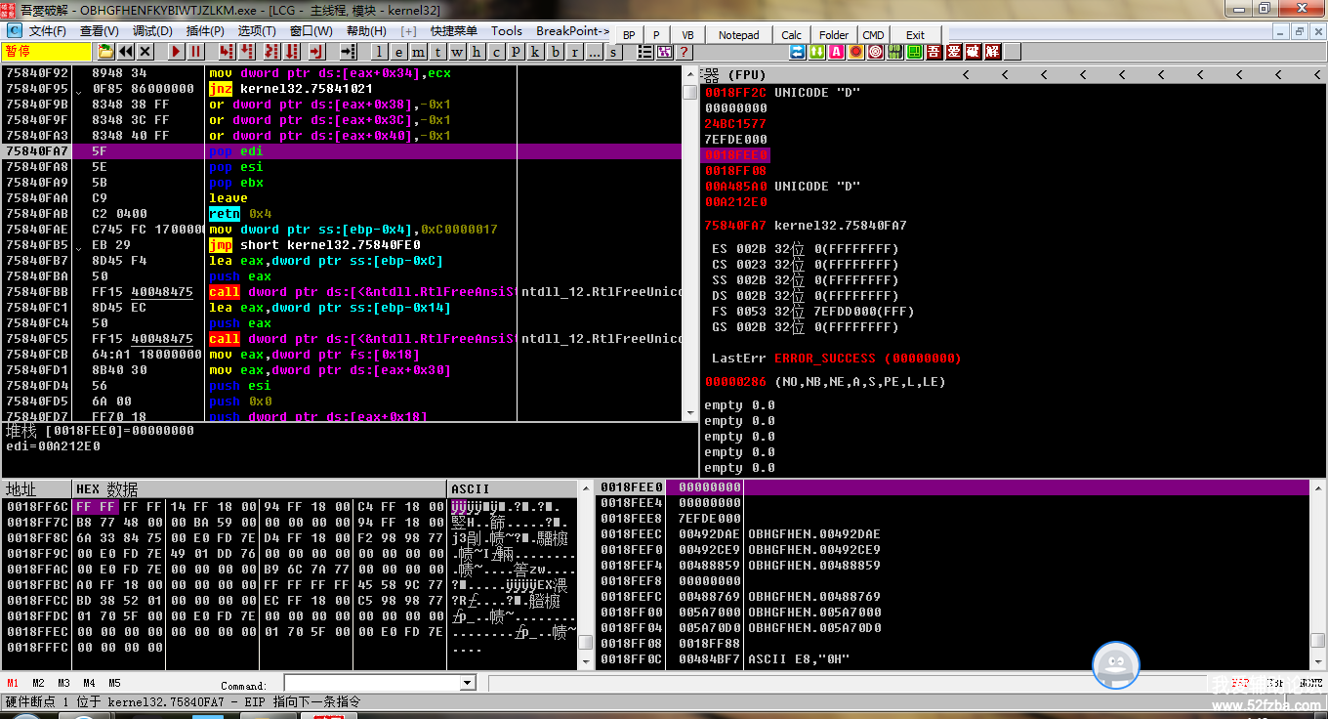
Task: Pause execution with the red pause icon
Action: pos(195,51)
